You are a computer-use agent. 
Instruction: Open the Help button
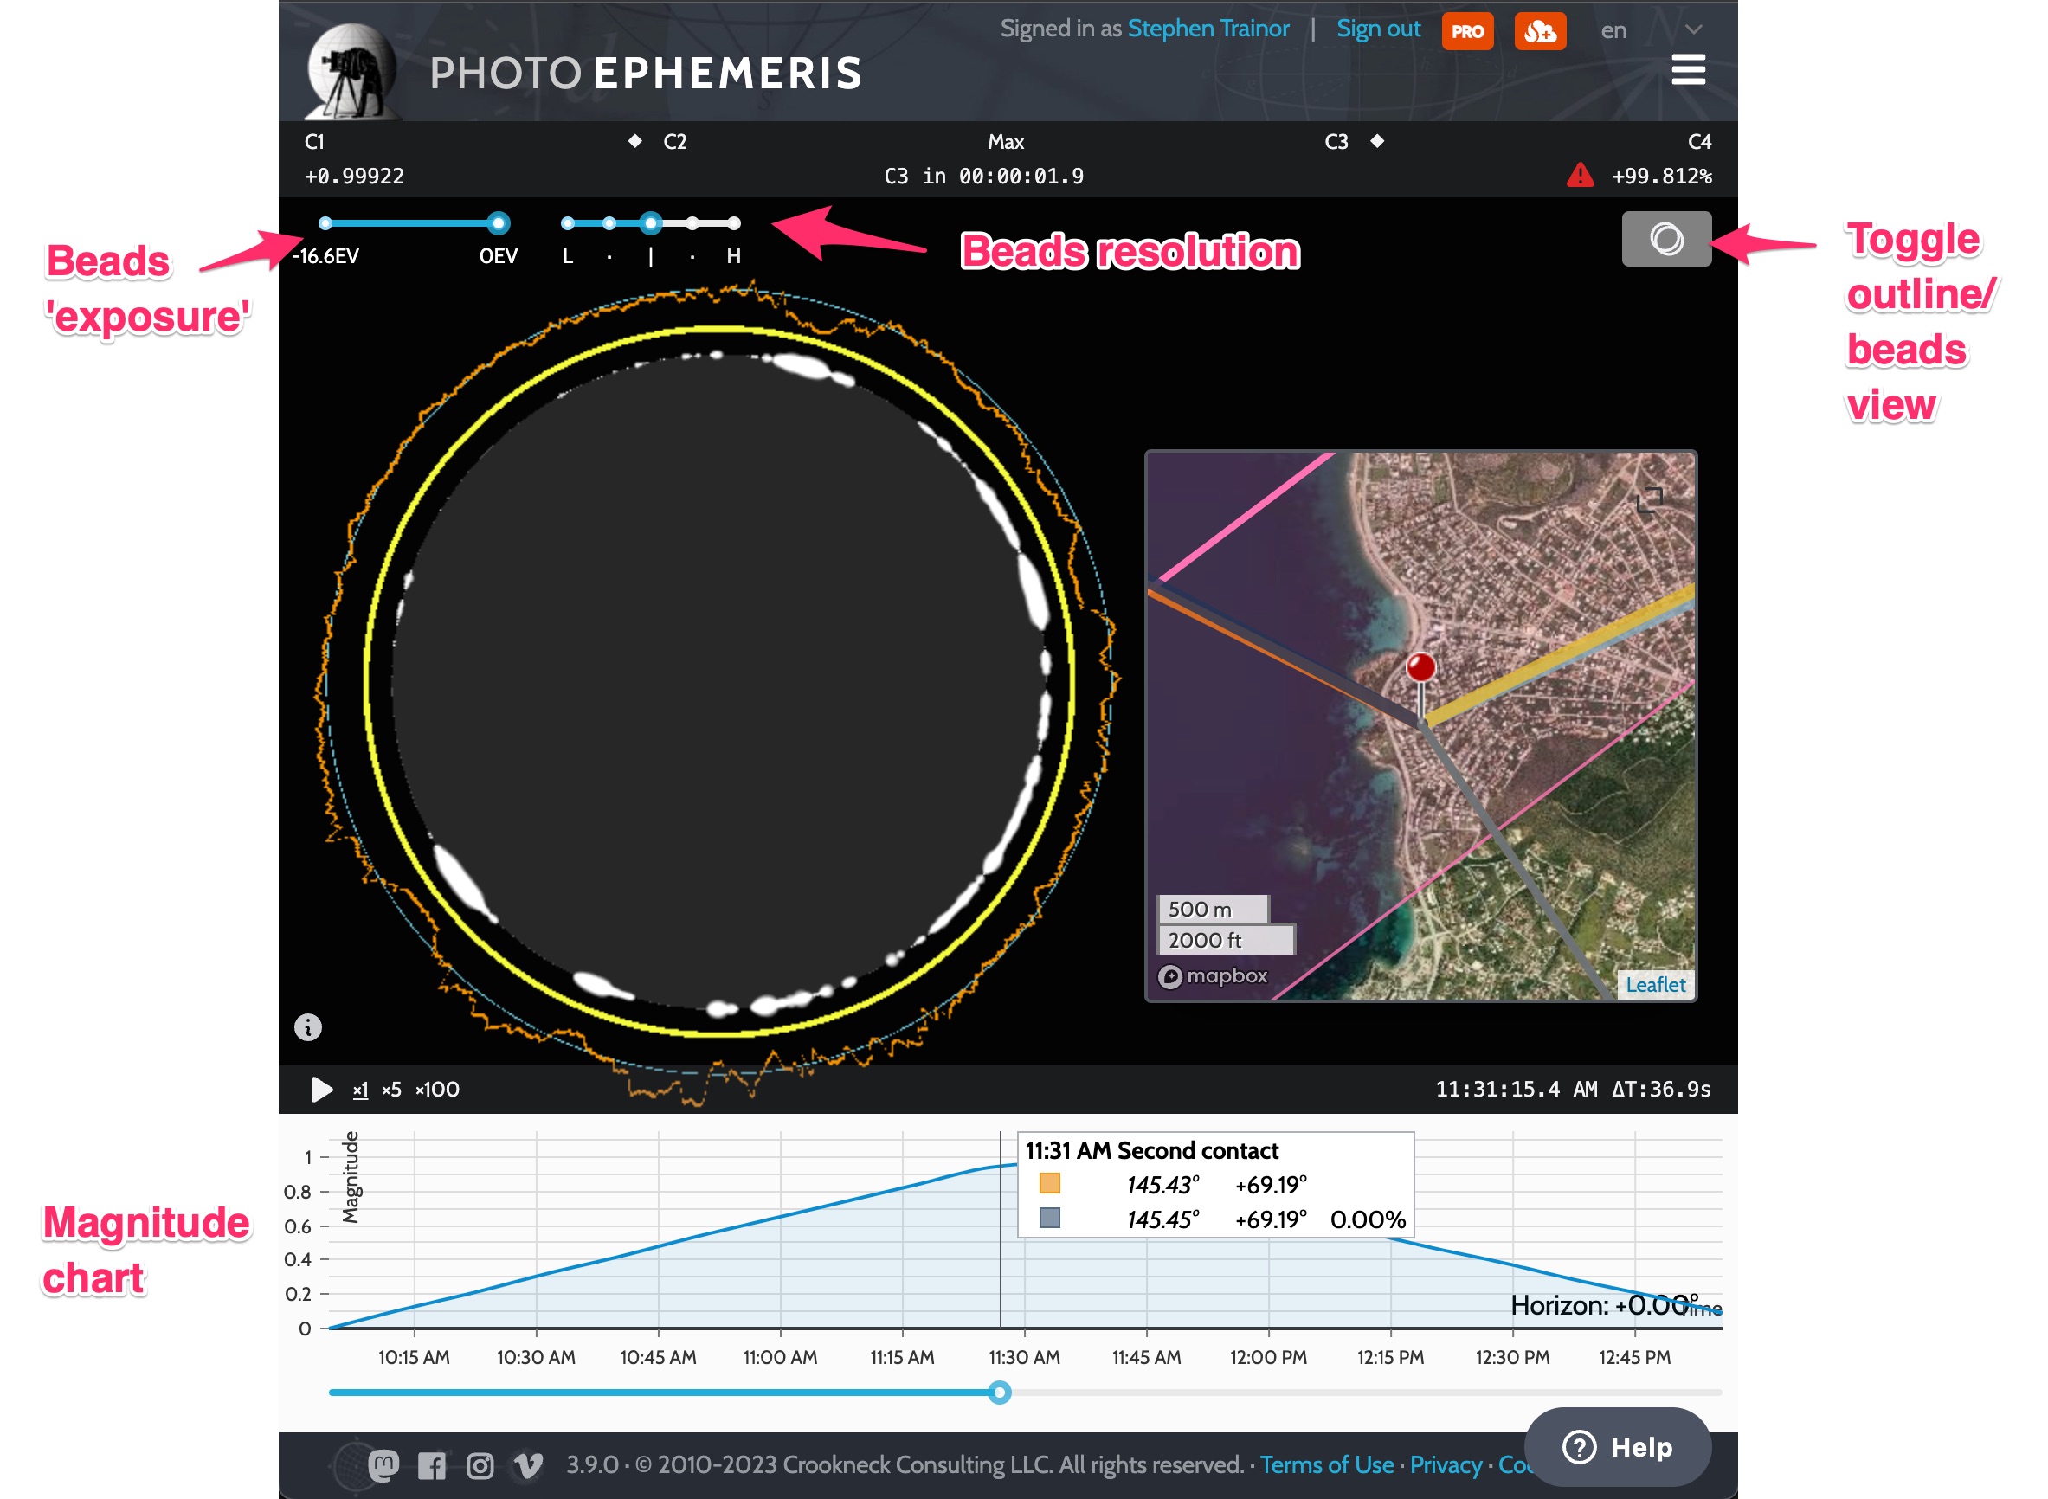pos(1617,1446)
